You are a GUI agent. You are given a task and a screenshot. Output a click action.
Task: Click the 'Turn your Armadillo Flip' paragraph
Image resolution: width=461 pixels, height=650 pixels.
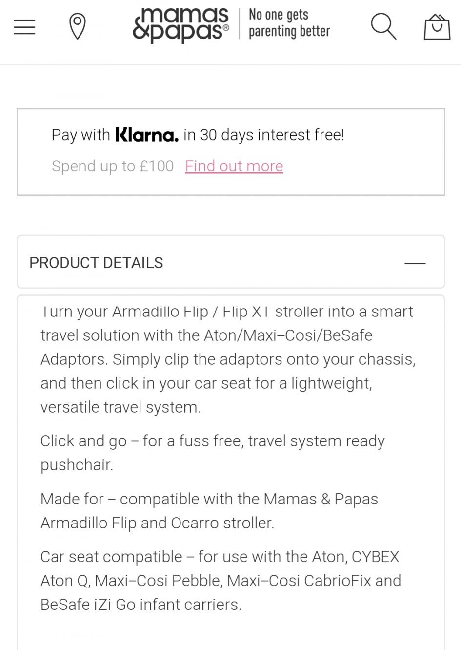(x=227, y=359)
